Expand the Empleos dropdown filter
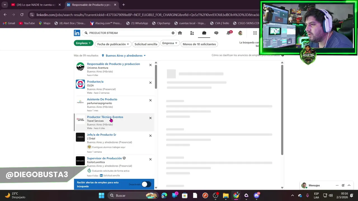The width and height of the screenshot is (358, 201). click(x=83, y=43)
